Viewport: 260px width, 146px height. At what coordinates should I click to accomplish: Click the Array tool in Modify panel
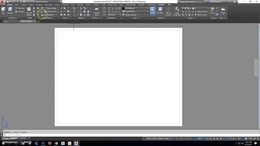pyautogui.click(x=88, y=15)
